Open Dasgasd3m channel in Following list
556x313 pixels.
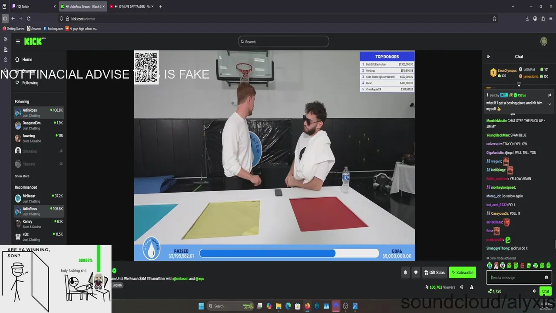(39, 125)
